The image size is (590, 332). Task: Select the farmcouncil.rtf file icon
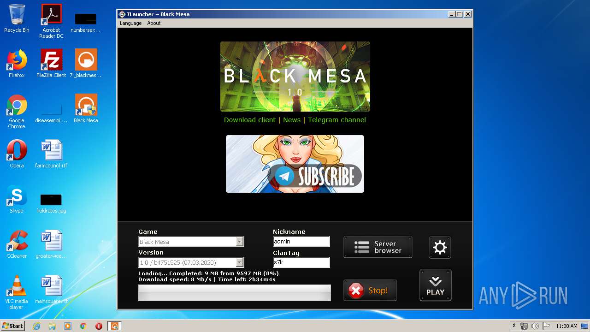pos(51,154)
